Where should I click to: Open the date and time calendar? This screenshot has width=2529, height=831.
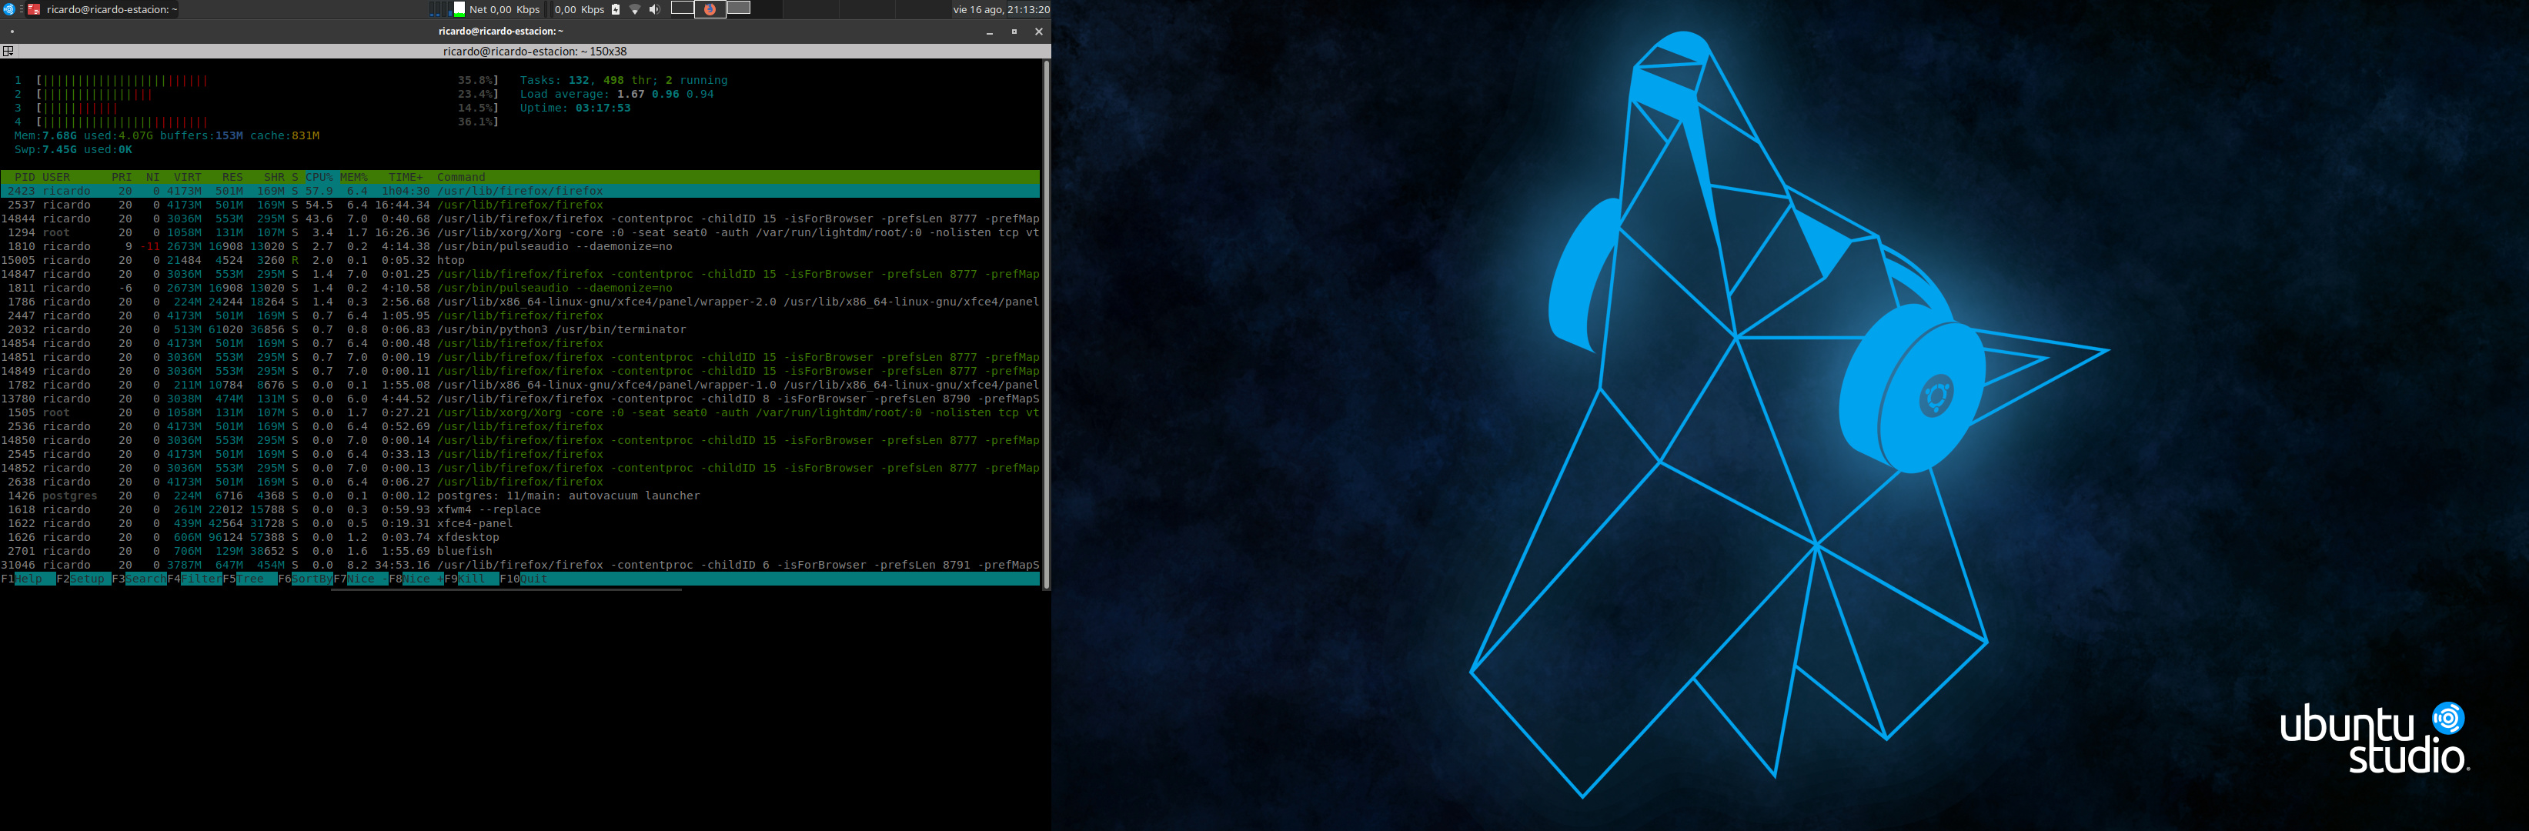1000,8
